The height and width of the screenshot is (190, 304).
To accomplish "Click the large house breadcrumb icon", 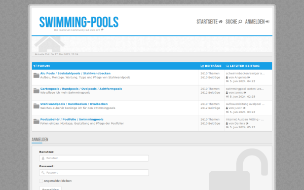I will tap(50, 44).
